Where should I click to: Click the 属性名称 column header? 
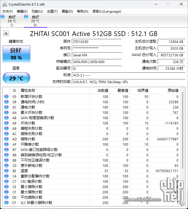pyautogui.click(x=54, y=90)
